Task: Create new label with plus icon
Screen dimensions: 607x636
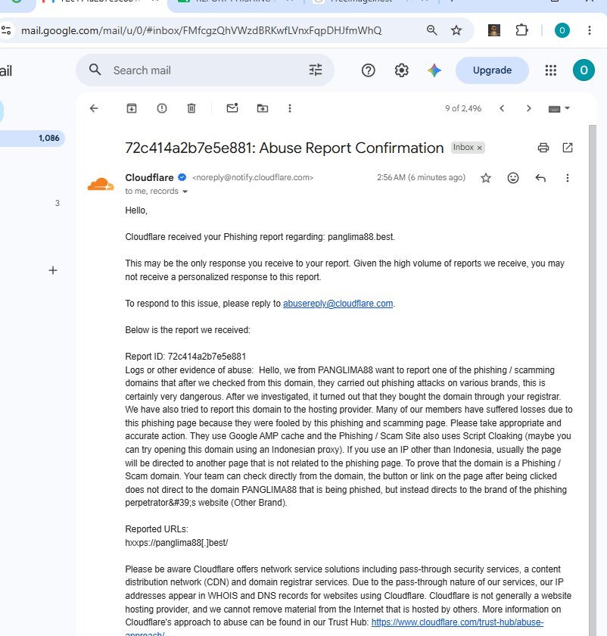Action: pyautogui.click(x=53, y=270)
